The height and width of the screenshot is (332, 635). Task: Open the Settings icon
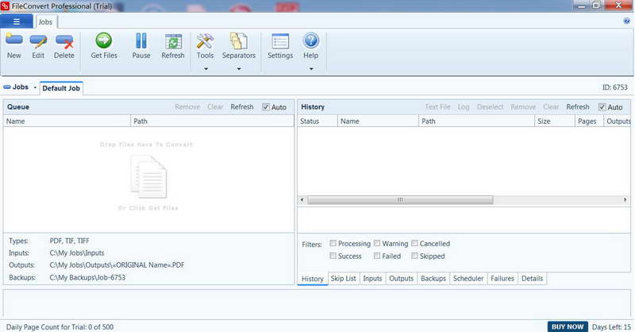(x=280, y=41)
